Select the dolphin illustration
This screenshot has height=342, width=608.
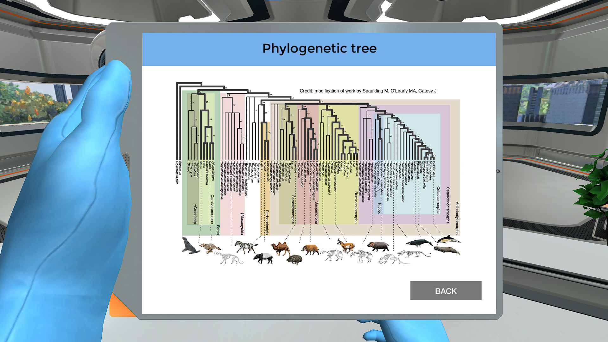[448, 239]
